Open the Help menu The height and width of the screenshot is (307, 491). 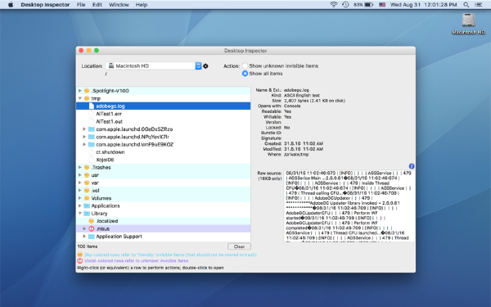pyautogui.click(x=142, y=5)
